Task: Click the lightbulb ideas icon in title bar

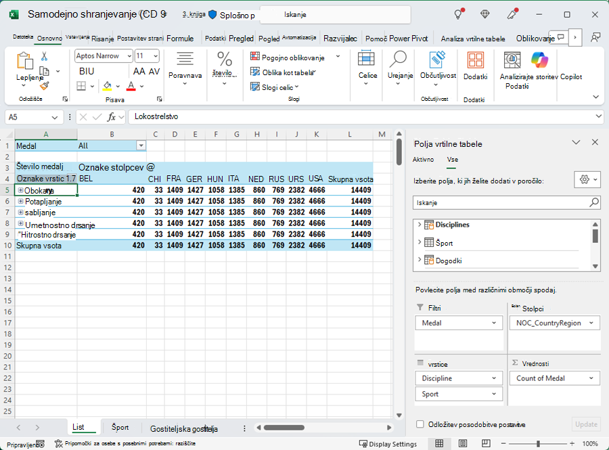Action: point(459,14)
